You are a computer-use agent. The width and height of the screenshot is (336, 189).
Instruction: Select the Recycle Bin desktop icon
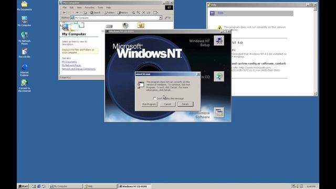pyautogui.click(x=24, y=53)
